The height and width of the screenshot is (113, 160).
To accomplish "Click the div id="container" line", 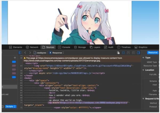I will 46,83.
